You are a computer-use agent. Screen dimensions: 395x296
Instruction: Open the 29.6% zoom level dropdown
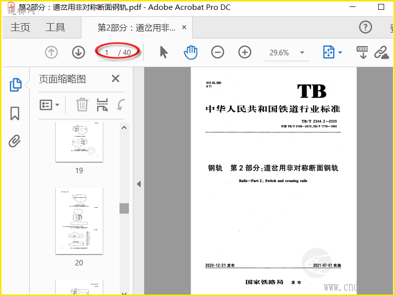click(302, 53)
